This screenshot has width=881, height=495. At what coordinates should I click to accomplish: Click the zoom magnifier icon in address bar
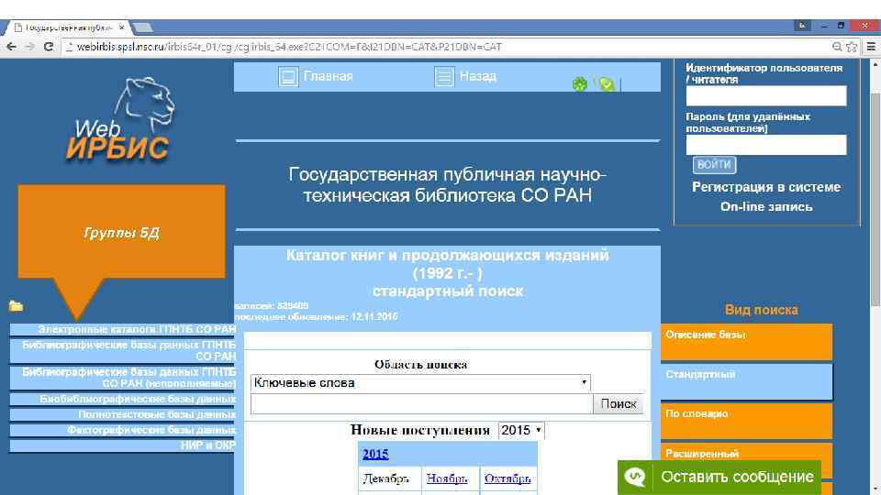click(x=837, y=47)
